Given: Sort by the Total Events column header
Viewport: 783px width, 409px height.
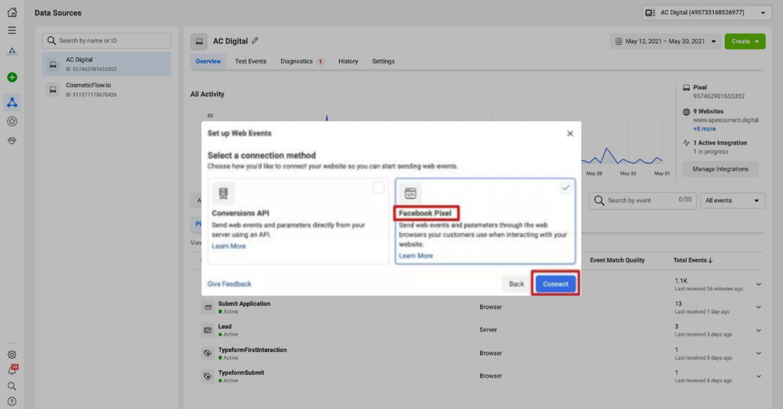Looking at the screenshot, I should pyautogui.click(x=693, y=260).
